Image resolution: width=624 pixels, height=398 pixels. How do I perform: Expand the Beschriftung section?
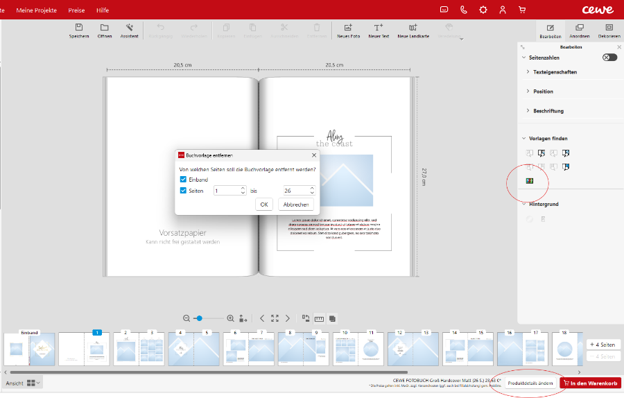pos(548,111)
